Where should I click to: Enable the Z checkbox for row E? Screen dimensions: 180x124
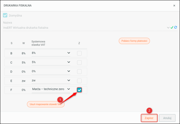coord(79,81)
